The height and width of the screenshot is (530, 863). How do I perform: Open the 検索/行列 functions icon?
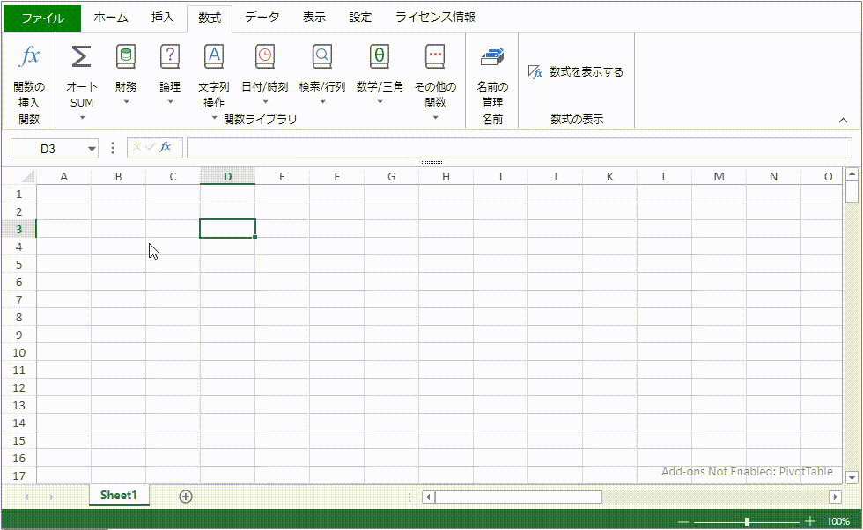(322, 57)
